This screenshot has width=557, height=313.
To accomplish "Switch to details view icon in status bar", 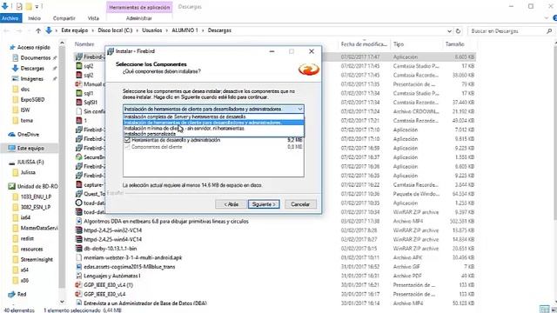I will pyautogui.click(x=544, y=310).
